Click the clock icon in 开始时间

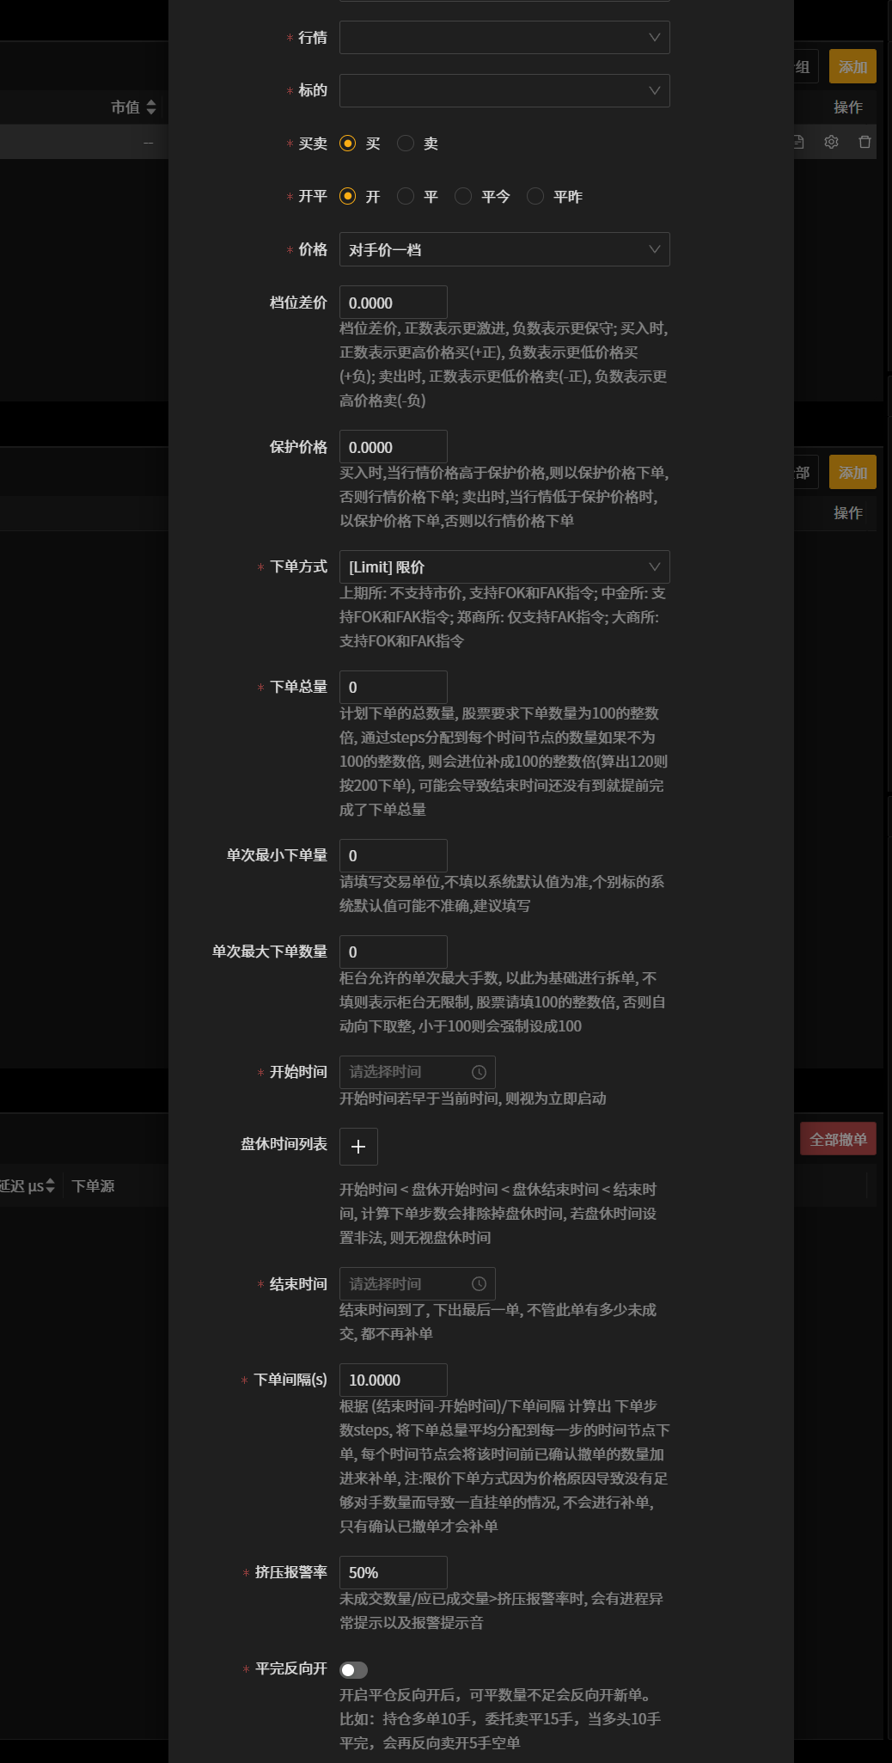480,1072
